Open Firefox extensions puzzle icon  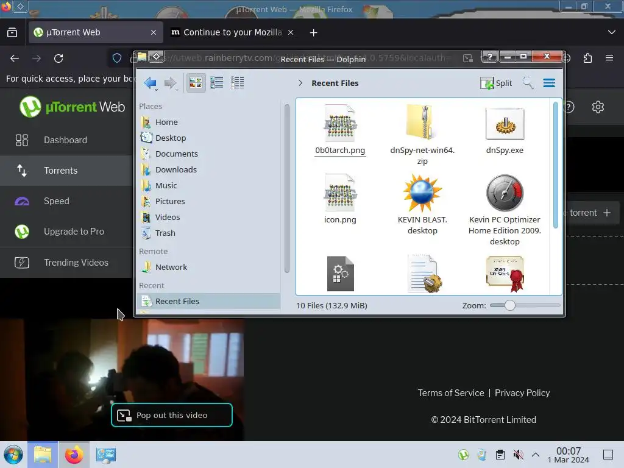click(x=587, y=58)
